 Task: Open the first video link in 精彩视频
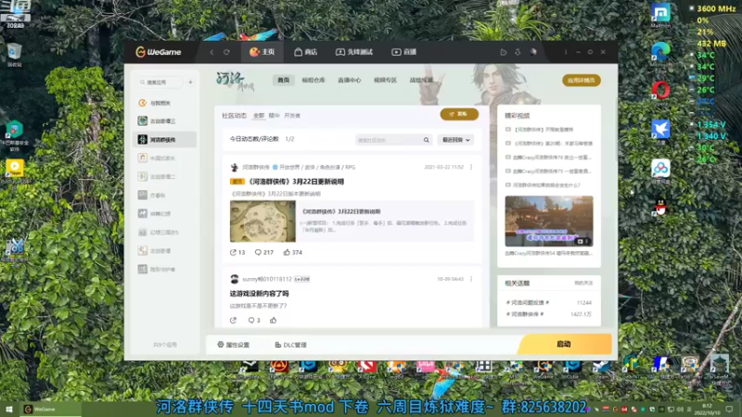[x=544, y=129]
